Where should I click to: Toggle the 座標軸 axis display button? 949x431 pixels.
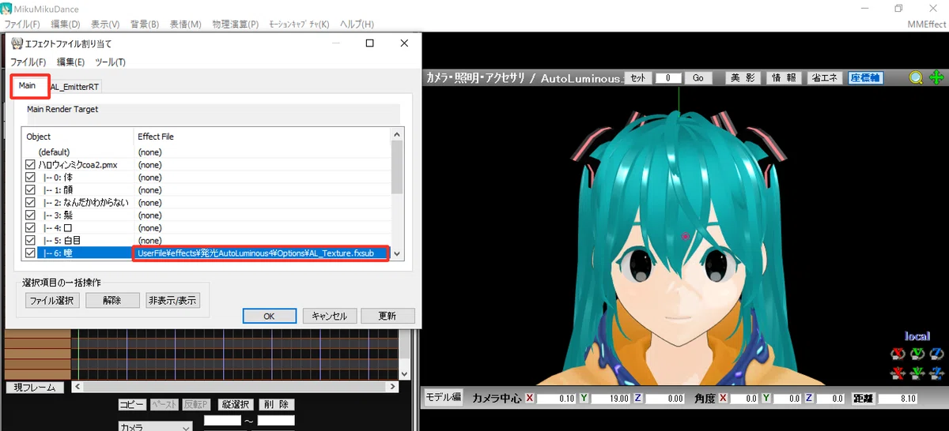[866, 78]
